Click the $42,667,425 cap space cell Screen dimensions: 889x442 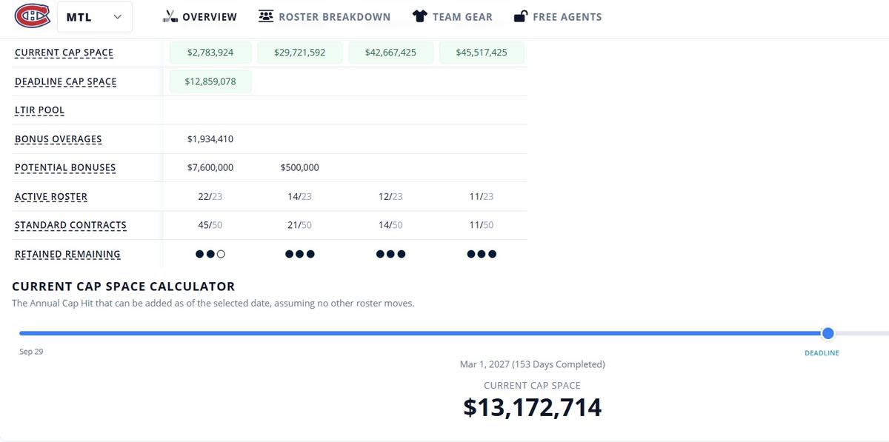(x=390, y=53)
